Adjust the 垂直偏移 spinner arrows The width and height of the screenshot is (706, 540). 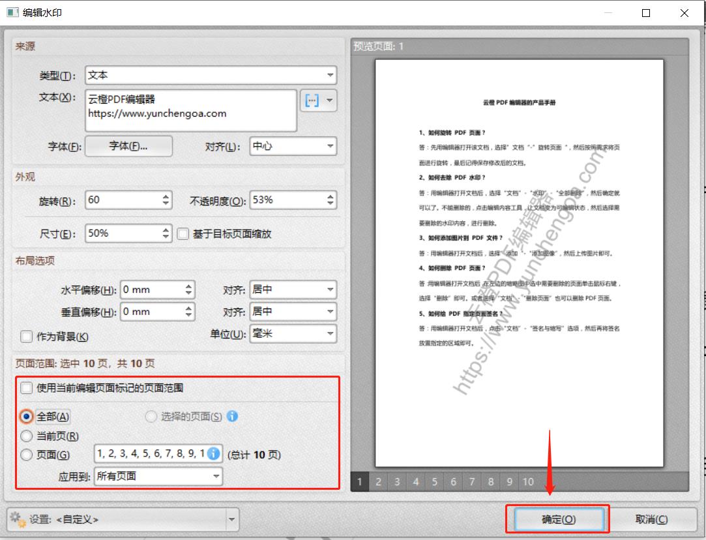click(x=188, y=312)
